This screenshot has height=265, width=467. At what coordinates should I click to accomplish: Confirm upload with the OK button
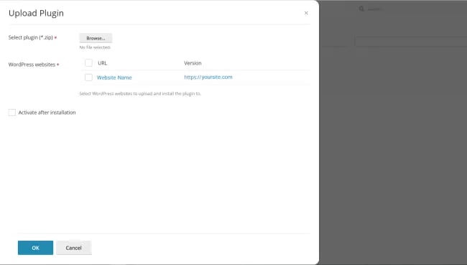point(35,248)
